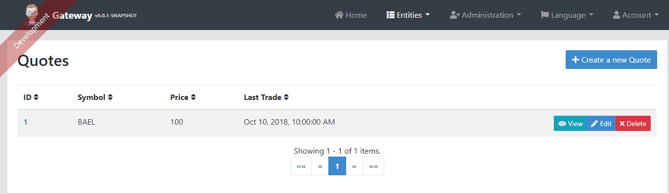Delete the BAEL quote row
The height and width of the screenshot is (194, 669).
[x=633, y=124]
